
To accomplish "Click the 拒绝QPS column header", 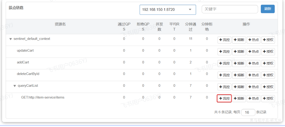I will click(143, 27).
